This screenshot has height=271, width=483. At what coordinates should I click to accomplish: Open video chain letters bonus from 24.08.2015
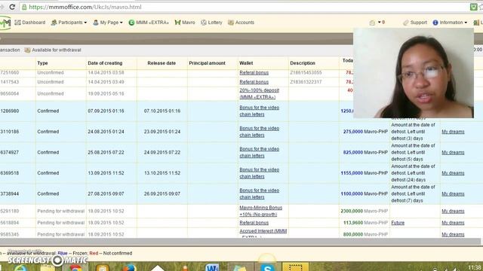(259, 132)
